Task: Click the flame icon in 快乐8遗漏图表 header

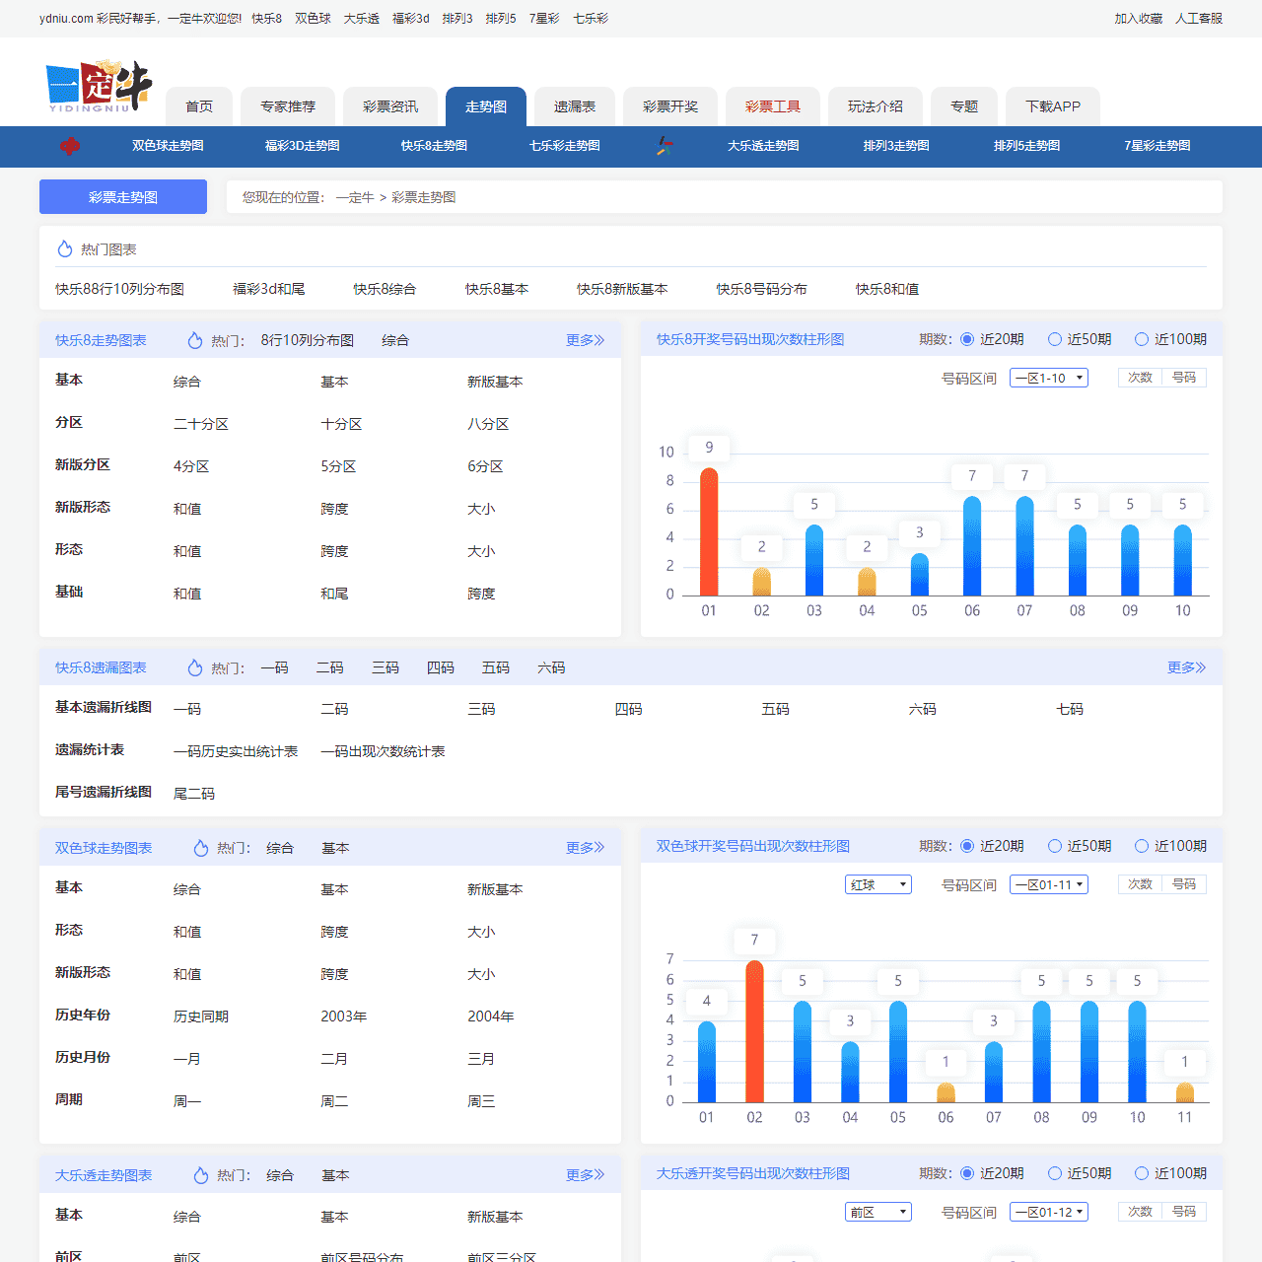Action: (195, 667)
